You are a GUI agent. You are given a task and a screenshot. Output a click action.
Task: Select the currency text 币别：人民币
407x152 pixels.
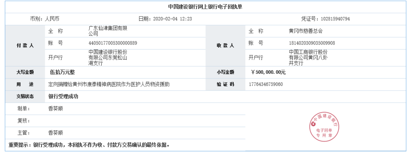click(x=44, y=19)
